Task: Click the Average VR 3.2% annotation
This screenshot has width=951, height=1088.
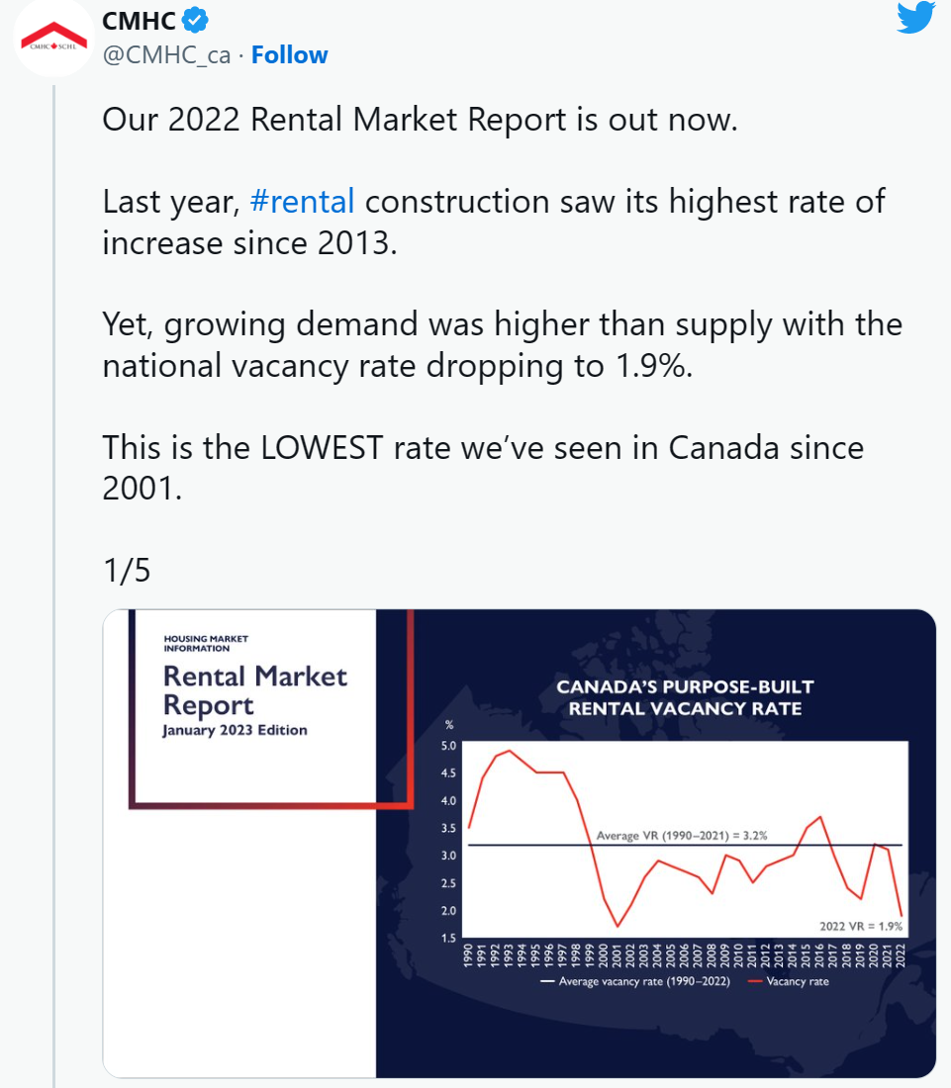Action: (682, 836)
